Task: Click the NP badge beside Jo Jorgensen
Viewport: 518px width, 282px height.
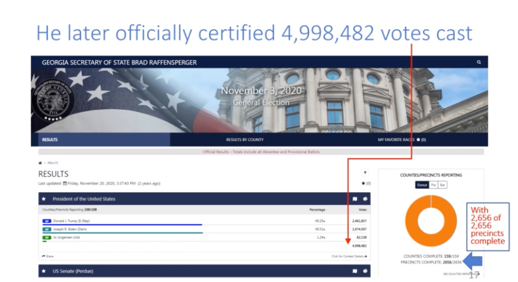Action: tap(47, 238)
